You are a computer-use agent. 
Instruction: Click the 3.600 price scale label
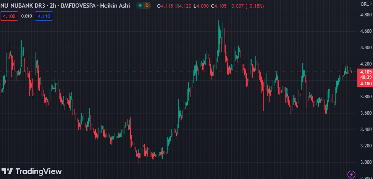pyautogui.click(x=365, y=113)
